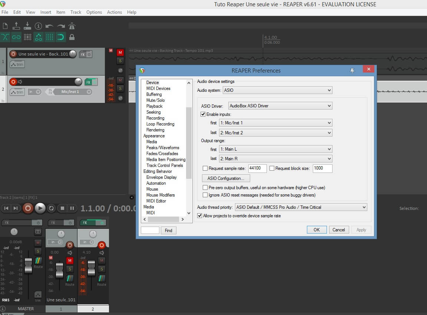Solo track 1 in track panel
The width and height of the screenshot is (427, 315).
click(x=120, y=61)
